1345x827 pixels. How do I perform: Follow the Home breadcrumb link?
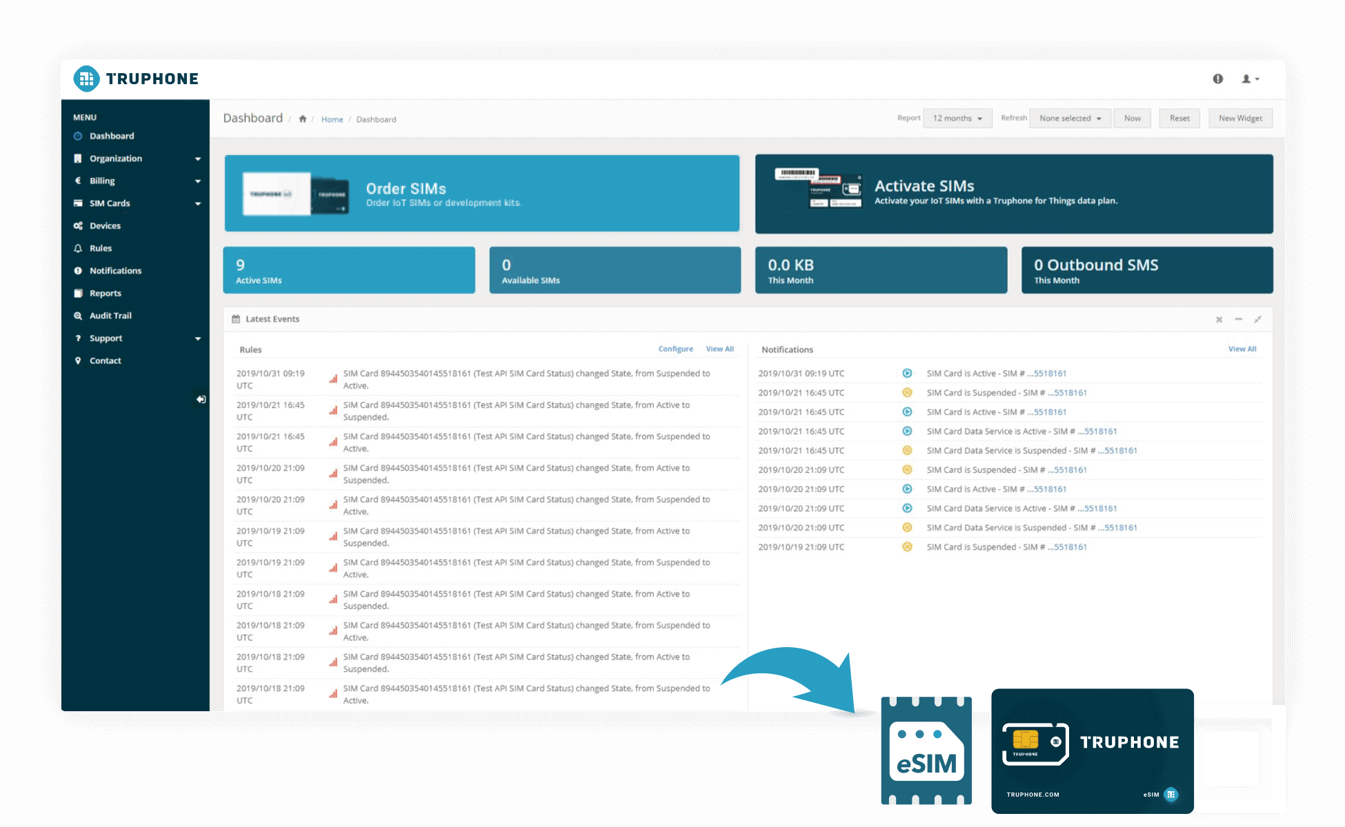click(x=332, y=119)
